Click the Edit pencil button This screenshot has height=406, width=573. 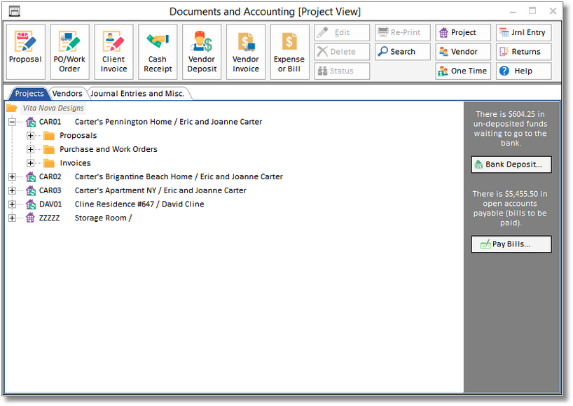click(342, 32)
